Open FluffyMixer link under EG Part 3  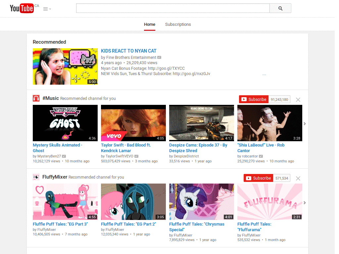pos(46,230)
